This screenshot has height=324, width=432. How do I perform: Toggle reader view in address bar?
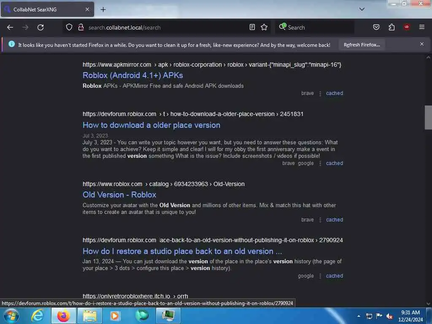point(252,27)
